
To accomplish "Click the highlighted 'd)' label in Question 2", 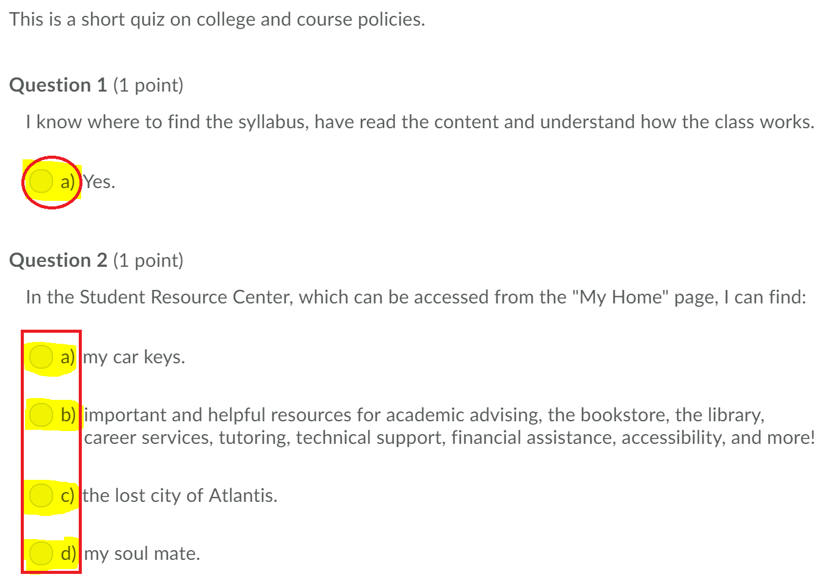I will [x=69, y=553].
